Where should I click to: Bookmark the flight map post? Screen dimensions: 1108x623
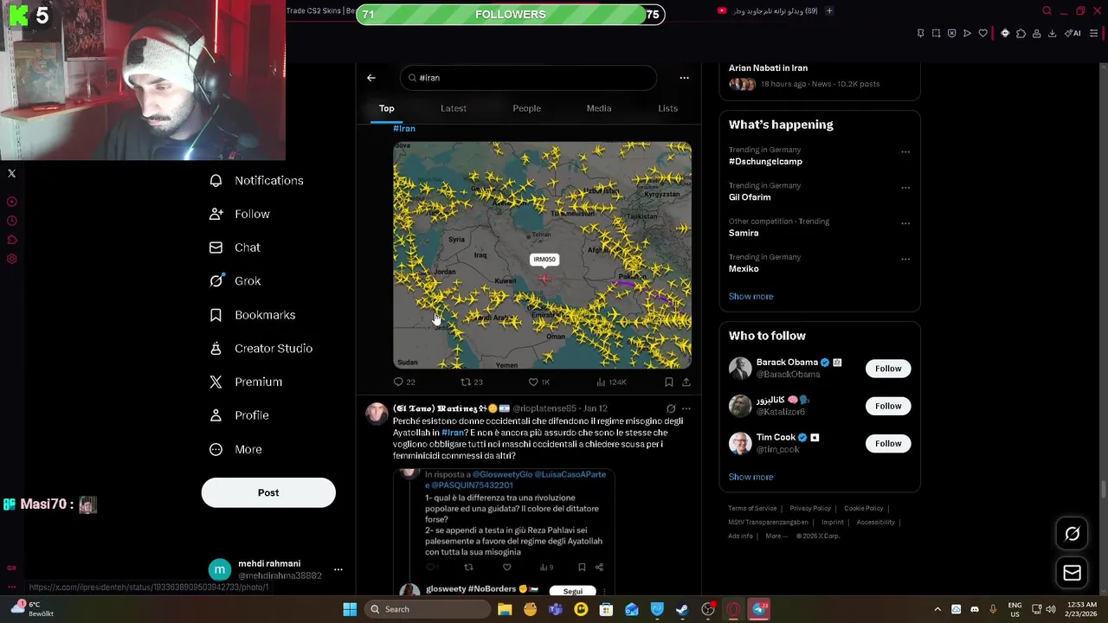[668, 382]
